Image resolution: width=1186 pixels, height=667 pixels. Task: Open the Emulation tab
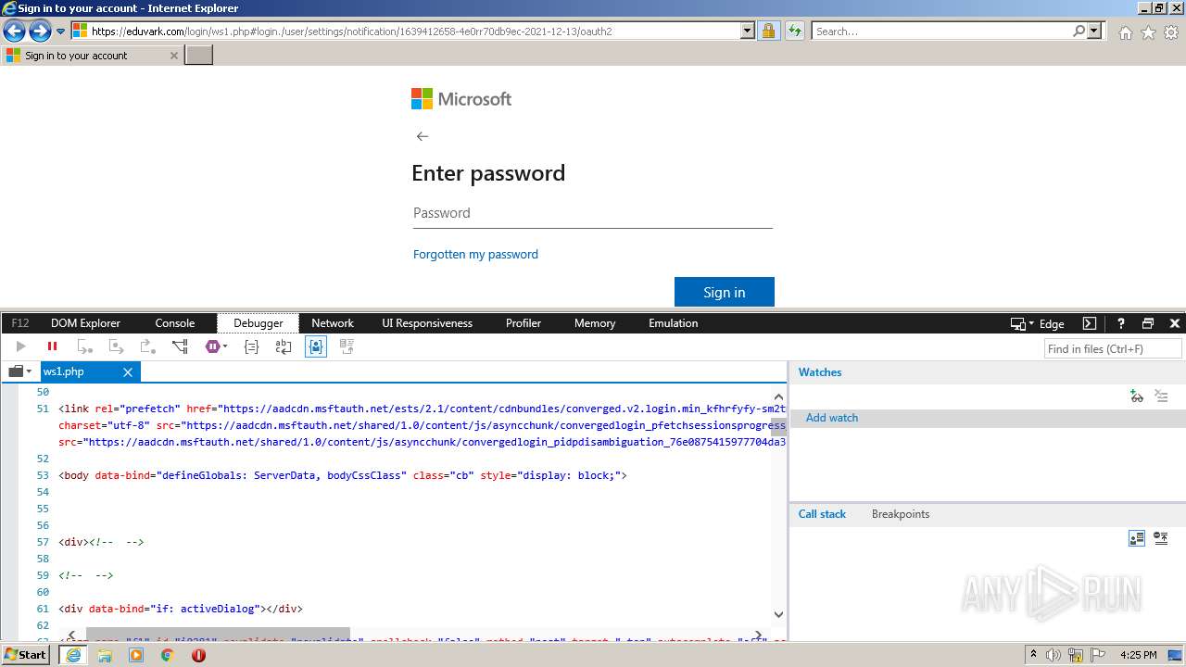coord(674,323)
